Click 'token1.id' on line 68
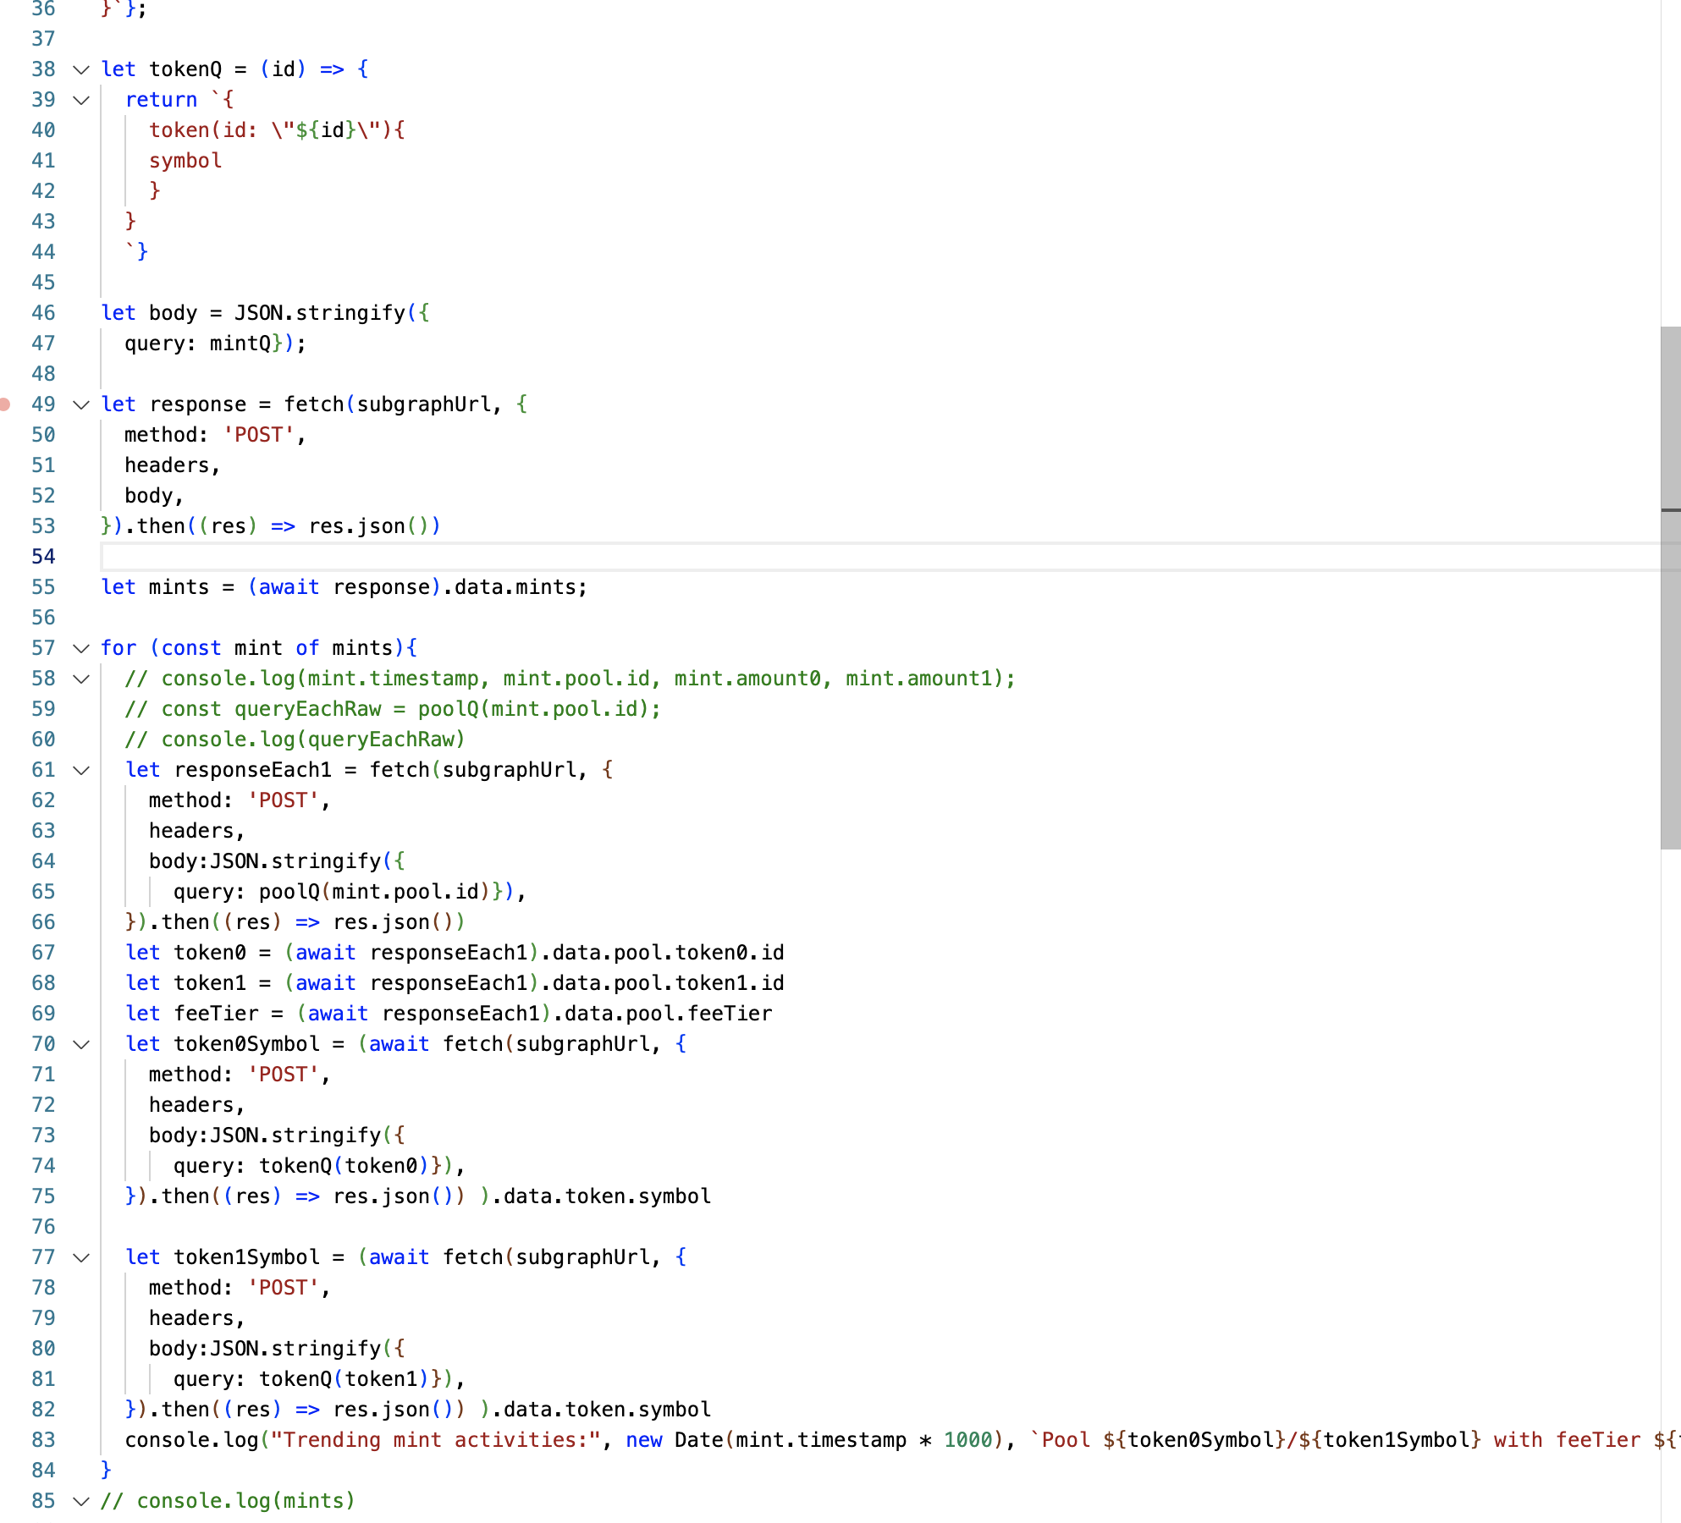Viewport: 1681px width, 1523px height. (730, 983)
